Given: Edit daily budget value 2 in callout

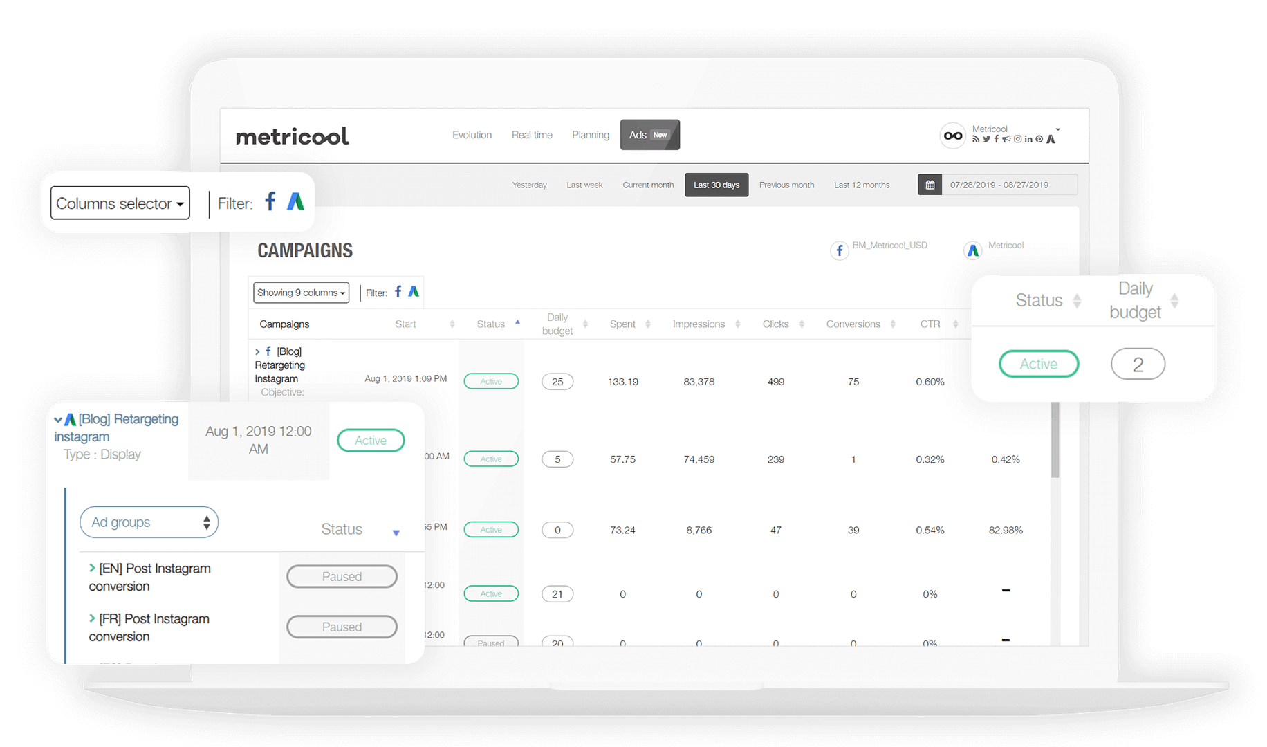Looking at the screenshot, I should pyautogui.click(x=1138, y=364).
